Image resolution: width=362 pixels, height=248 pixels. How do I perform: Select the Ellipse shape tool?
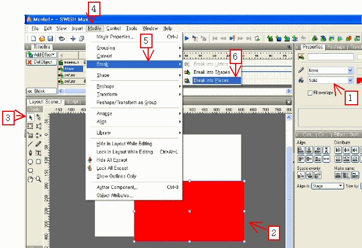click(30, 162)
